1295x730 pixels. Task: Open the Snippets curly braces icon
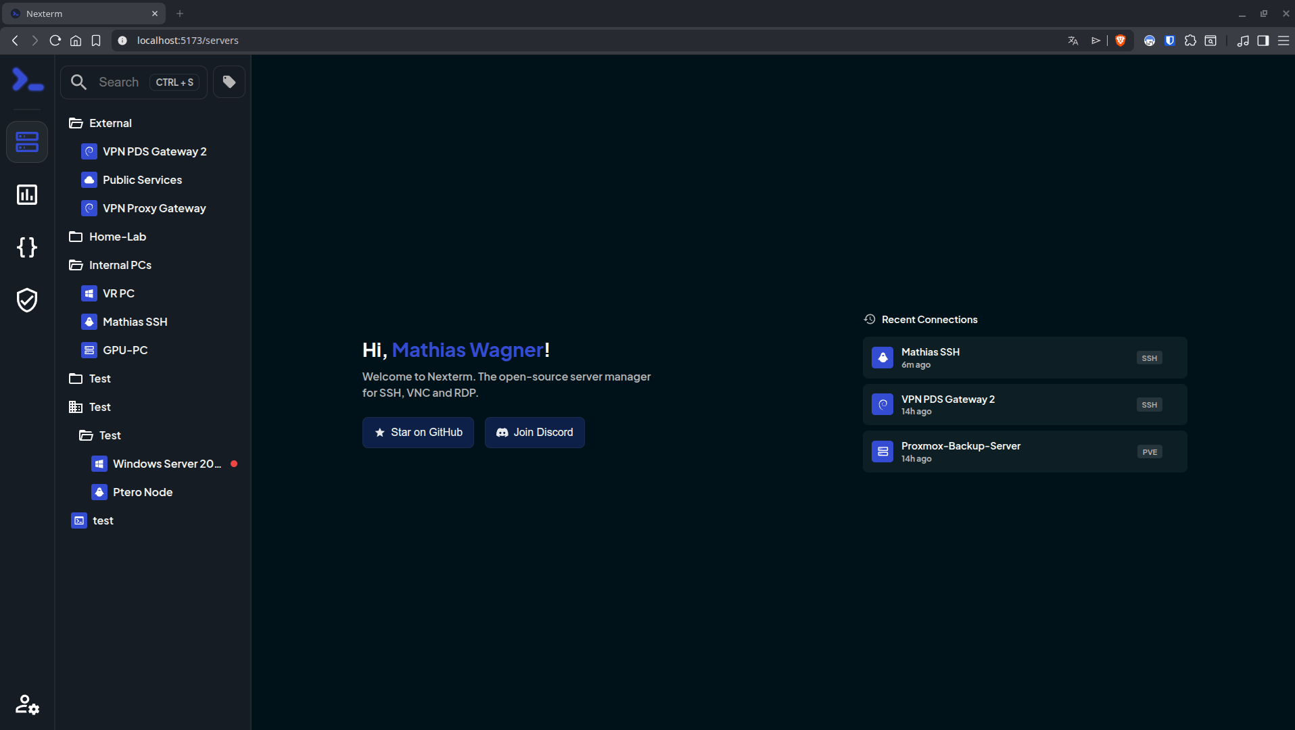(27, 247)
